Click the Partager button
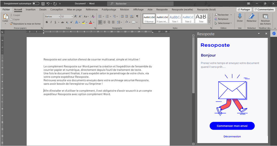Screen dimensions: 277x146 244,10
